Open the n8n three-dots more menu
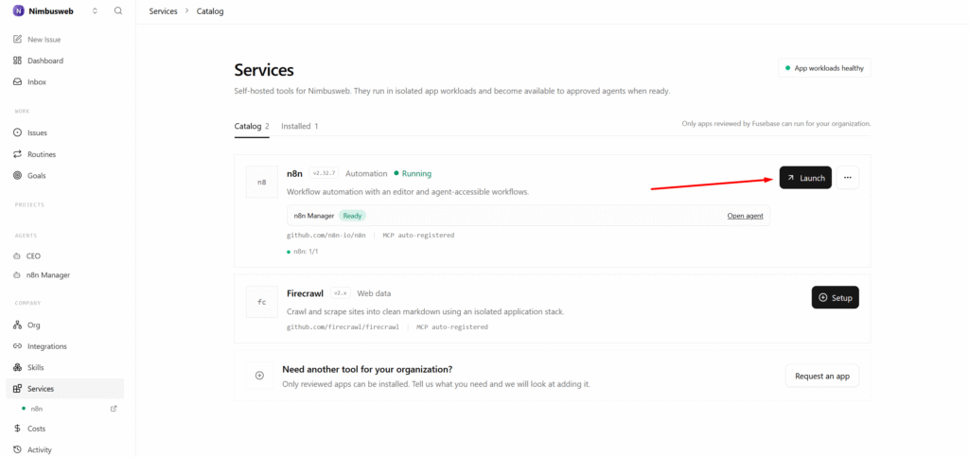The image size is (969, 457). 847,178
